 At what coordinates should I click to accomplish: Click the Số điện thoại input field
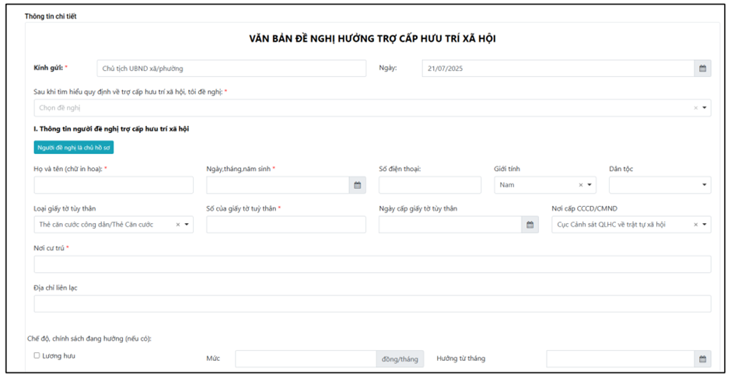(x=429, y=185)
